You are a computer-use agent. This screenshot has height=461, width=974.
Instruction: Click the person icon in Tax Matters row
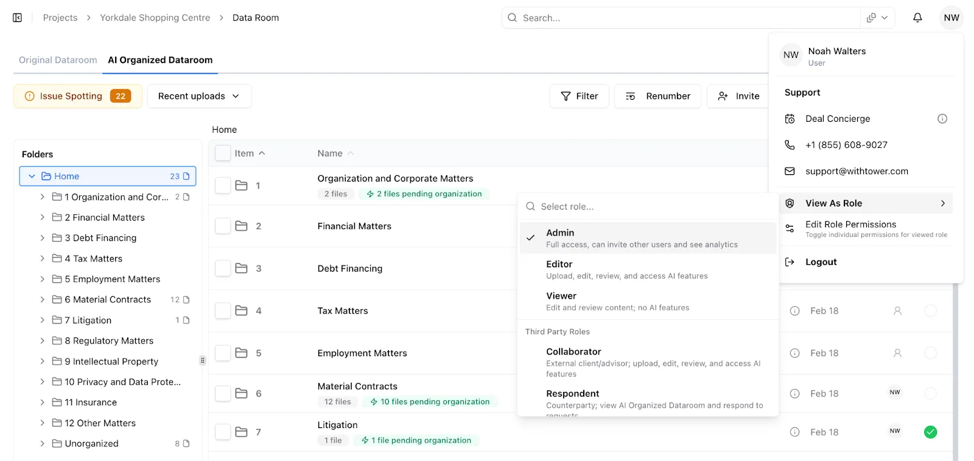[897, 311]
